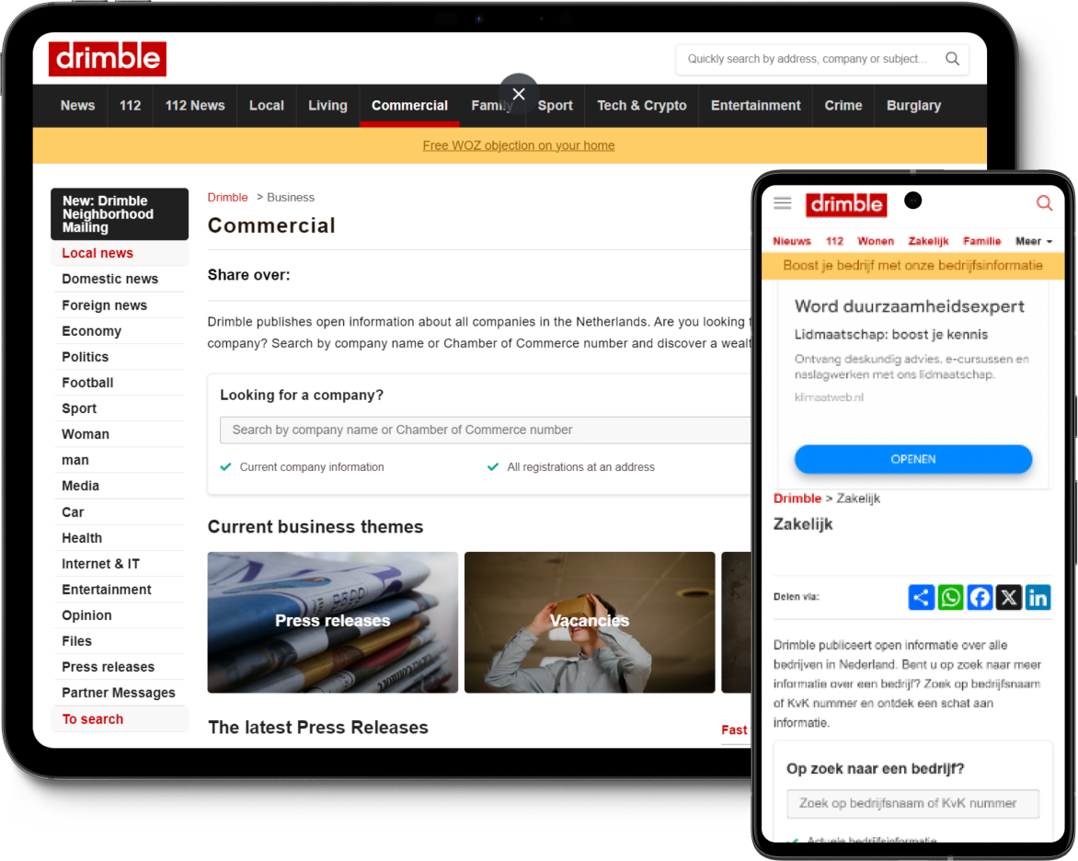
Task: Click the Free WOZ objection on your home link
Action: tap(519, 145)
